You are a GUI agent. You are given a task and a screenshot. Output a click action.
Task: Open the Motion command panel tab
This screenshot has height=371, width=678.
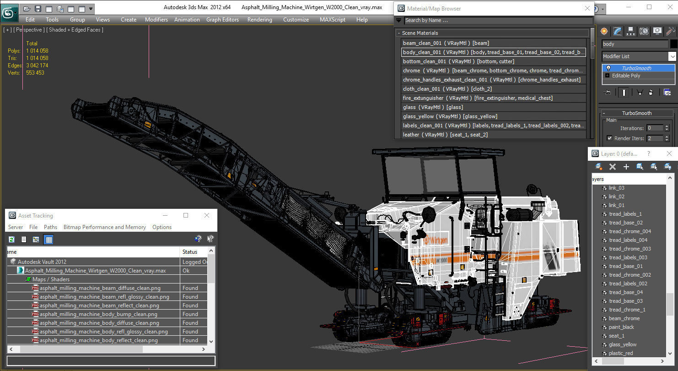click(644, 31)
